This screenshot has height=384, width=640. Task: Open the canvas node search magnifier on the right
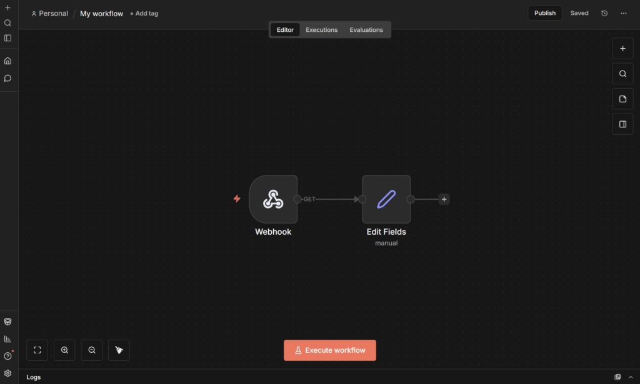(622, 74)
